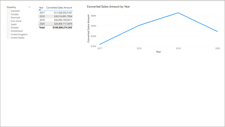The width and height of the screenshot is (225, 127).
Task: Click the chart title Converted Sales Amount by Year
Action: click(x=108, y=7)
